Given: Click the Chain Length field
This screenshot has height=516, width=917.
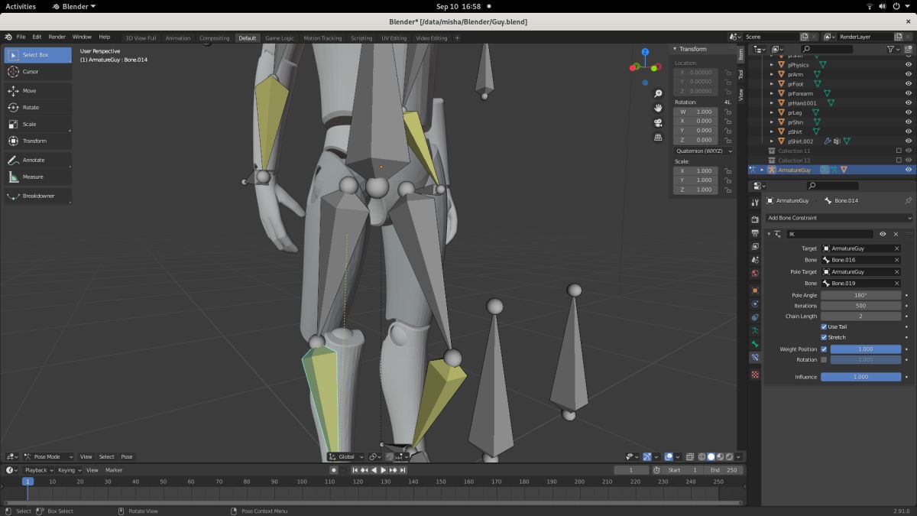Looking at the screenshot, I should point(860,316).
